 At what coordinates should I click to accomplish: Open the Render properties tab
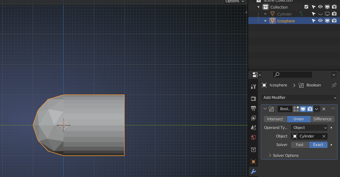(253, 98)
